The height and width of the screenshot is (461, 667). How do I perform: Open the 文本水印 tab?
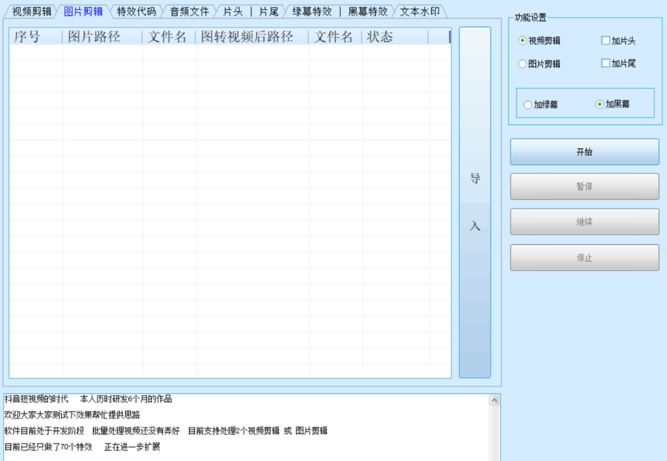click(x=419, y=11)
